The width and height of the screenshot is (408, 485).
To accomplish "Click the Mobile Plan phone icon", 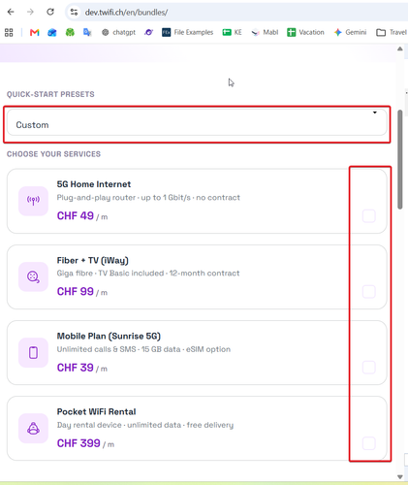I will [x=33, y=352].
